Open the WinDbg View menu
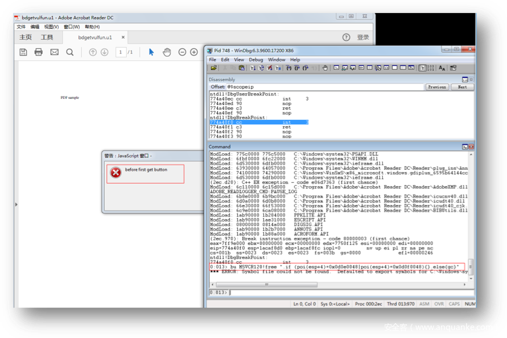 pyautogui.click(x=239, y=60)
